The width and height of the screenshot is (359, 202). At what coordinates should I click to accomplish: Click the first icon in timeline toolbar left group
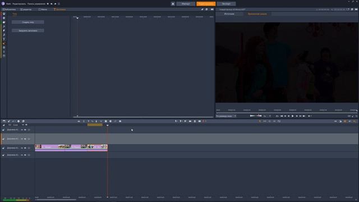click(x=4, y=121)
